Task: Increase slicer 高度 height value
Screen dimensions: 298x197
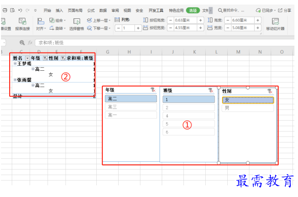Action: point(258,20)
